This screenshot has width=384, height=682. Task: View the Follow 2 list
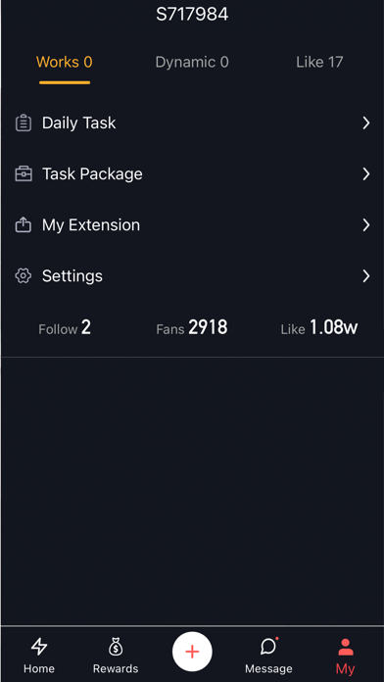pyautogui.click(x=65, y=328)
